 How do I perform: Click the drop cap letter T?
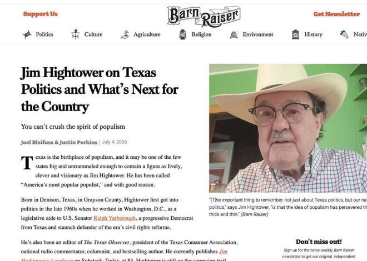click(27, 163)
